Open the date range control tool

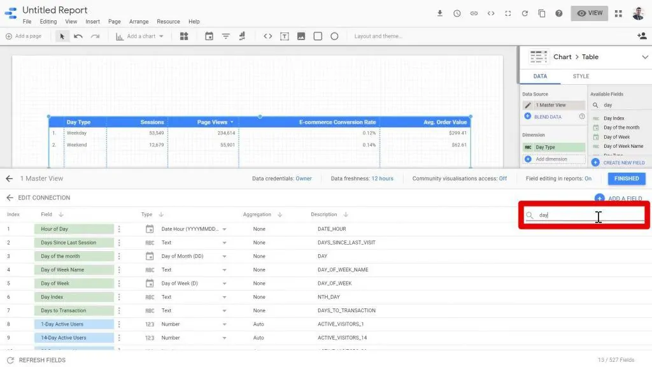[x=208, y=36]
